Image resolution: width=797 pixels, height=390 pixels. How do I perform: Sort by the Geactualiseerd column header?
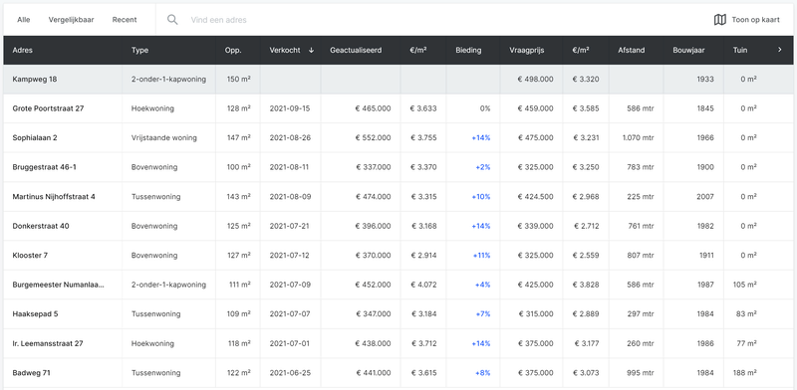tap(356, 50)
